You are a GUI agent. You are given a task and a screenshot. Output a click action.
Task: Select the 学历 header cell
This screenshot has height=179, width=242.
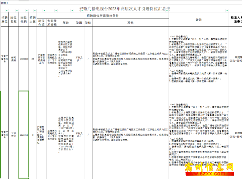click(x=79, y=23)
